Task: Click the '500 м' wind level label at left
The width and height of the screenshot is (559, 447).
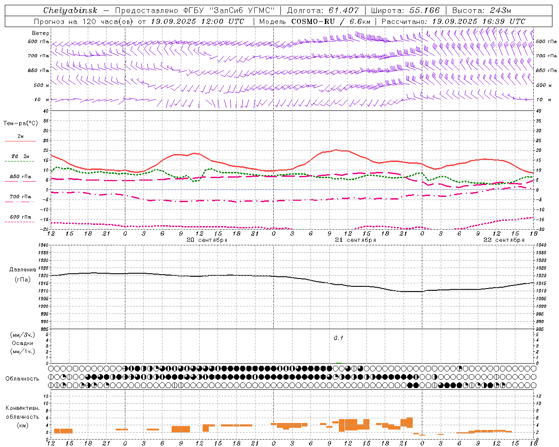Action: 41,85
